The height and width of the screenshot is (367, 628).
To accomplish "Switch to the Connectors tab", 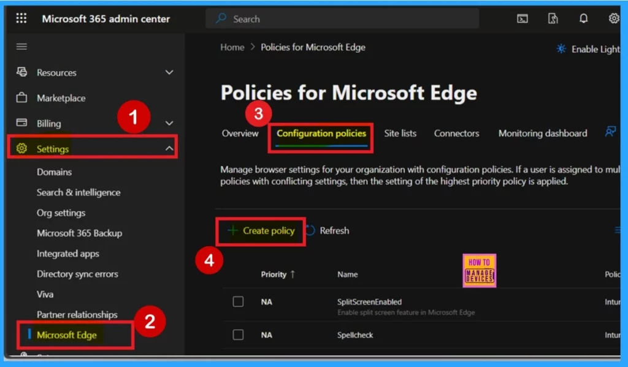I will coord(456,134).
